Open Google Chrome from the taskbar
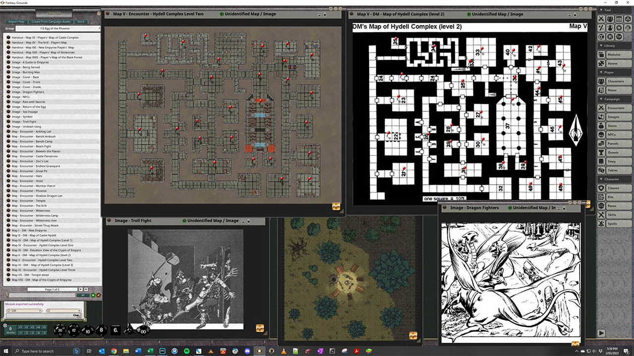 click(x=113, y=351)
